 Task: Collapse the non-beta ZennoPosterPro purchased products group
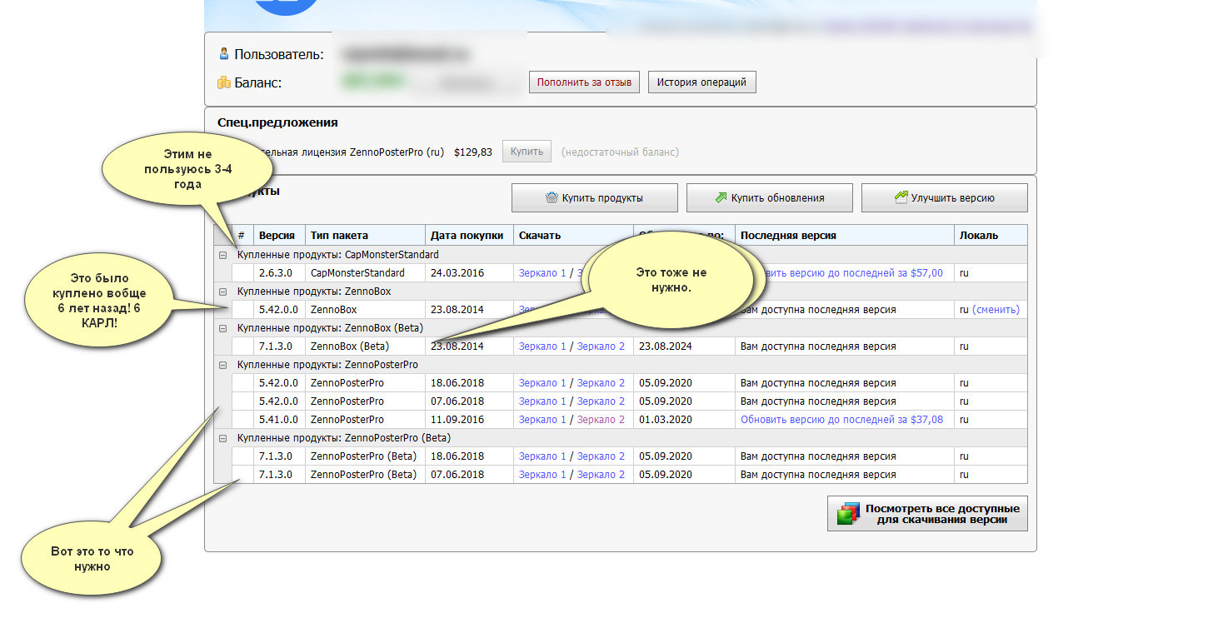pyautogui.click(x=222, y=365)
